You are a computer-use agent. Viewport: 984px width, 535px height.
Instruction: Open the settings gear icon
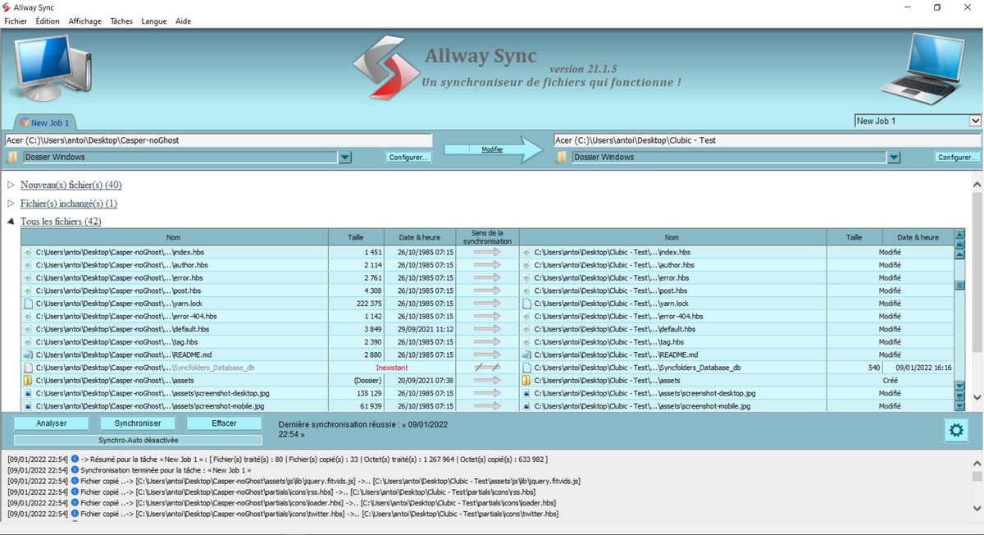pos(955,430)
